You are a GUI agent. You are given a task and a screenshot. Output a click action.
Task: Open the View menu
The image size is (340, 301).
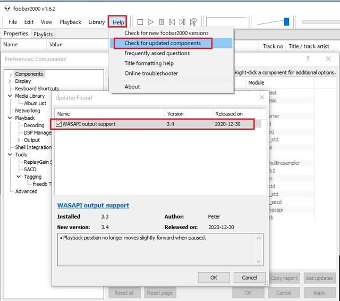46,22
